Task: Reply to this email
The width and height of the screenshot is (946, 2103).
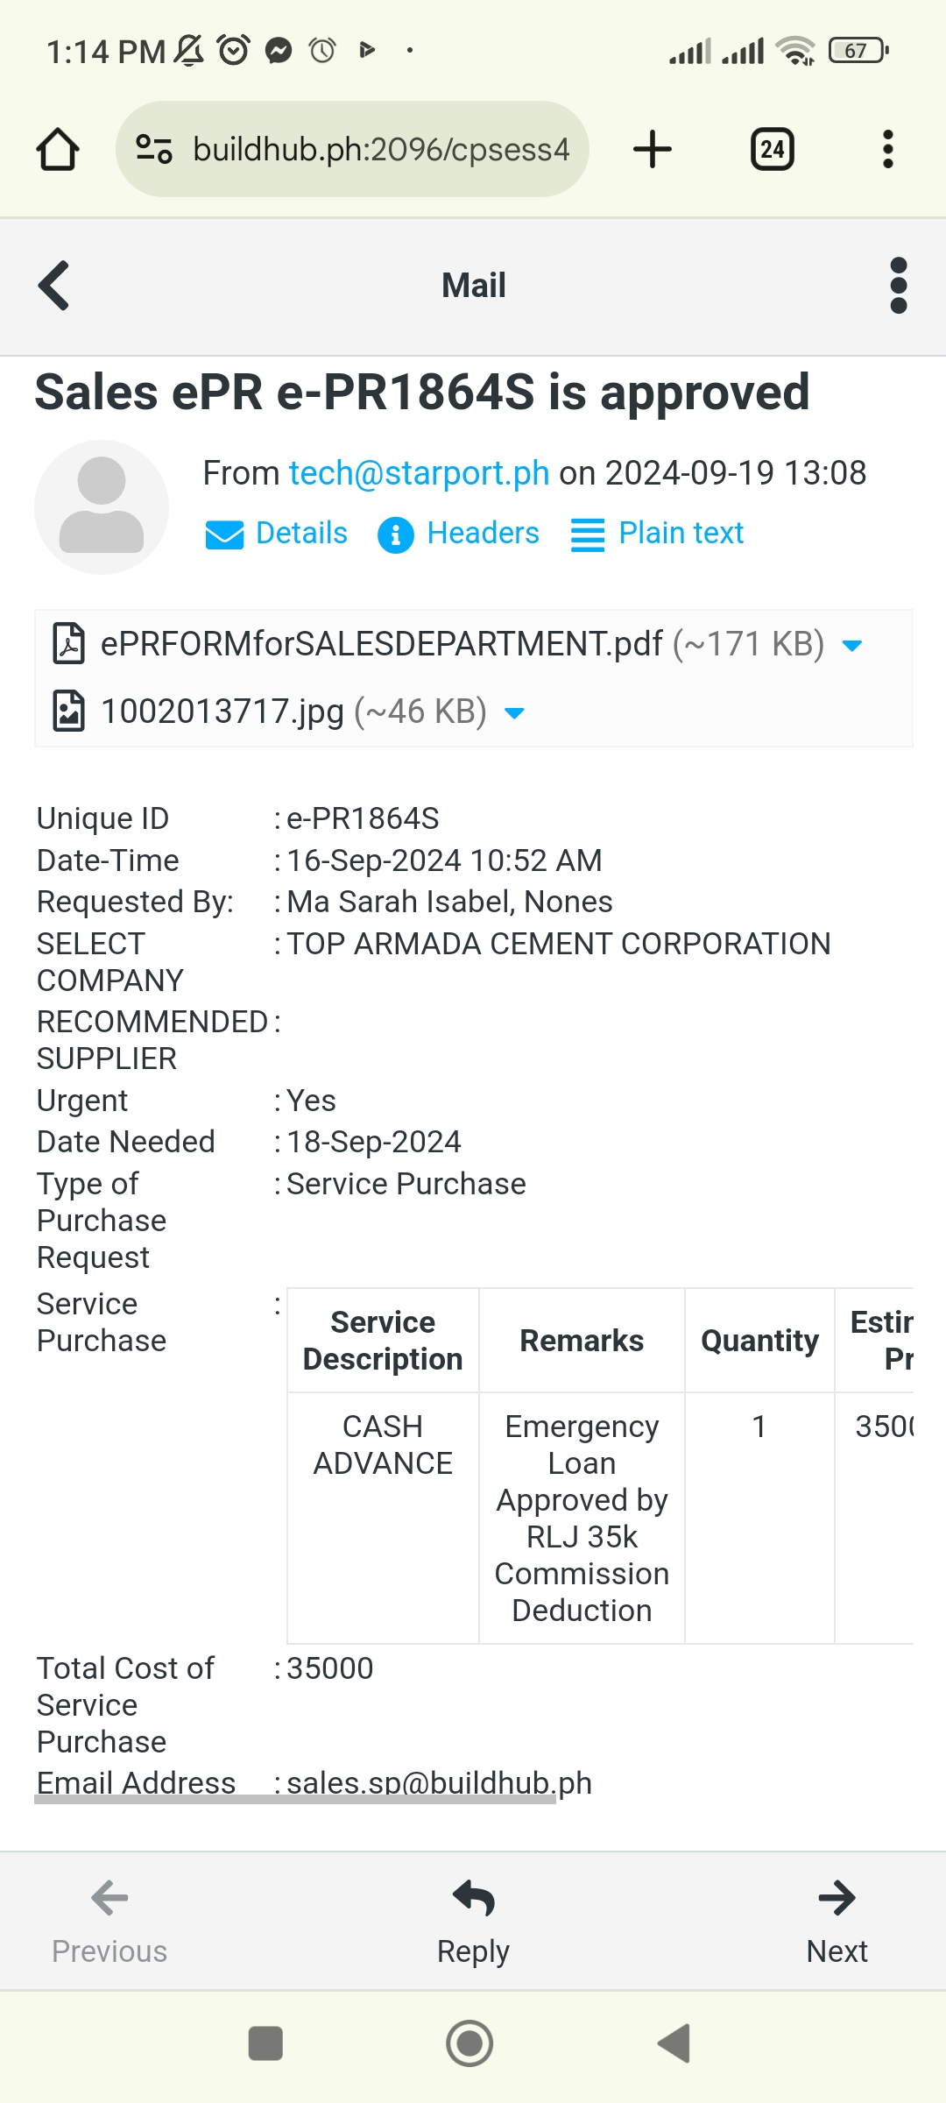Action: (x=473, y=1919)
